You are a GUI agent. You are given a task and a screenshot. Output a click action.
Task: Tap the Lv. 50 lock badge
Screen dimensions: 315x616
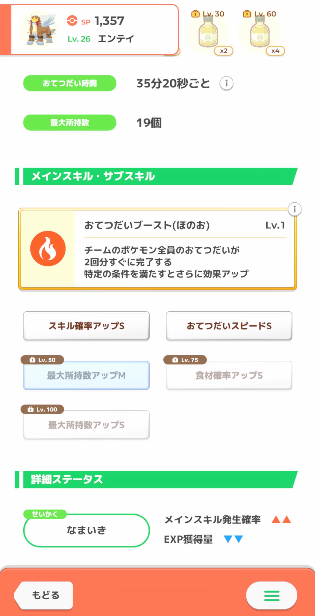tap(43, 360)
